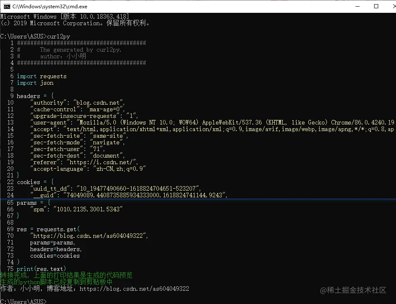Click the green 转换完成 message line
Screen dimensions: 396x304
pyautogui.click(x=66, y=275)
